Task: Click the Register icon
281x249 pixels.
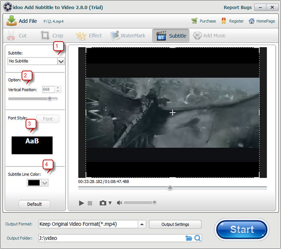Action: coord(224,21)
